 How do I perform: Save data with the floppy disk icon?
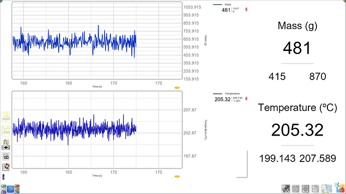click(315, 188)
